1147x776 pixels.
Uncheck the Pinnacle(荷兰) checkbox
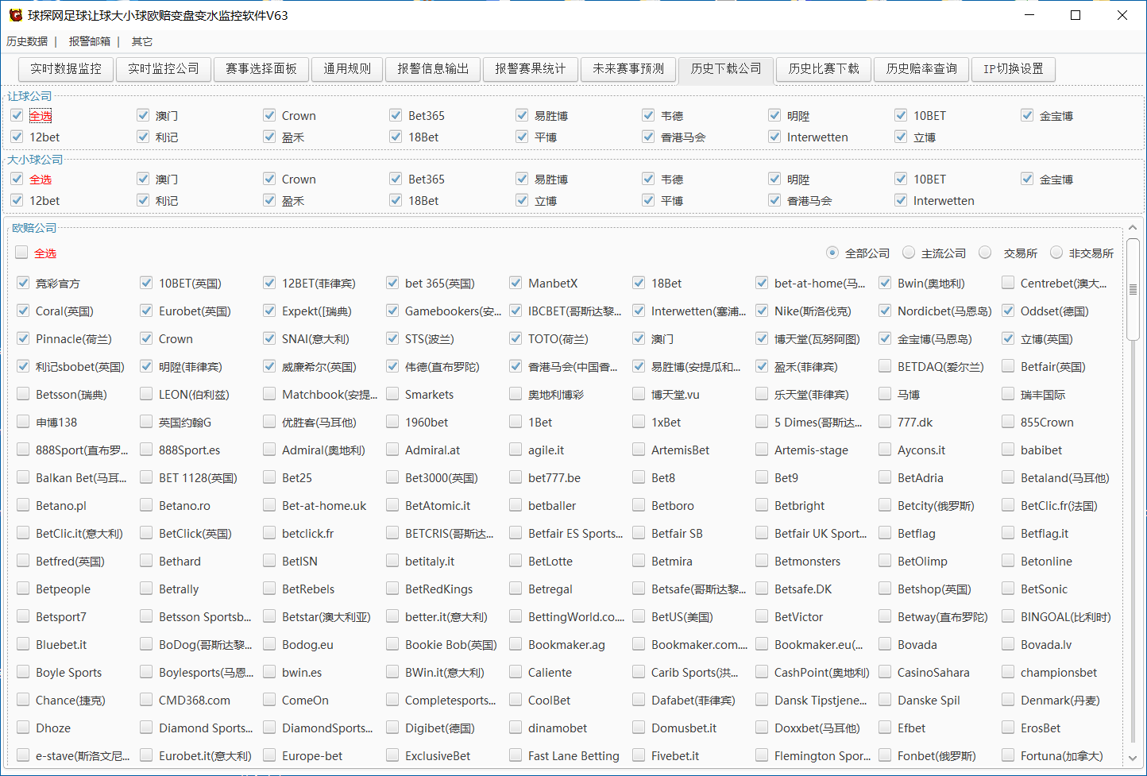(x=23, y=338)
